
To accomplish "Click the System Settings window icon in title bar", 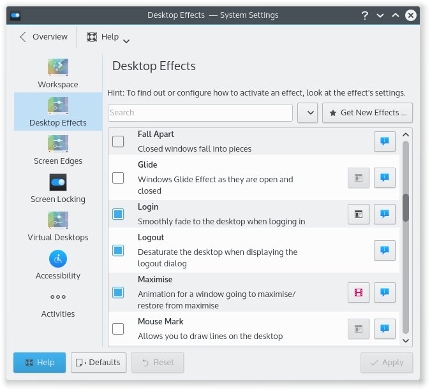I will point(15,15).
